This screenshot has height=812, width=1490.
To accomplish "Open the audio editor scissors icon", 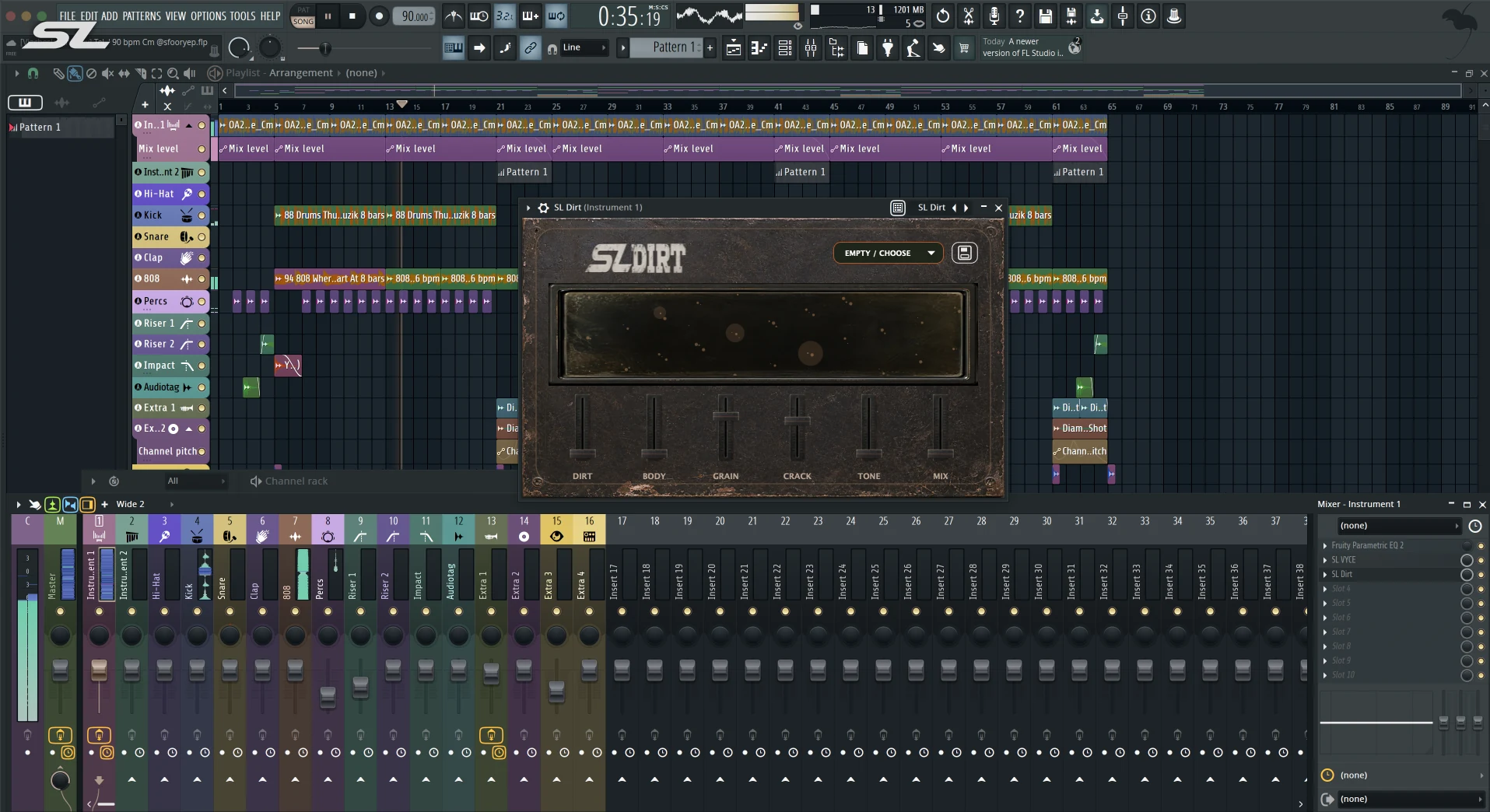I will click(969, 16).
